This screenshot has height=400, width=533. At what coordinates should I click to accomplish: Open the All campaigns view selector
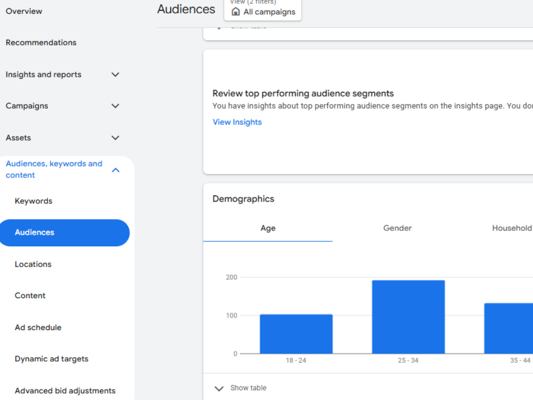tap(263, 10)
